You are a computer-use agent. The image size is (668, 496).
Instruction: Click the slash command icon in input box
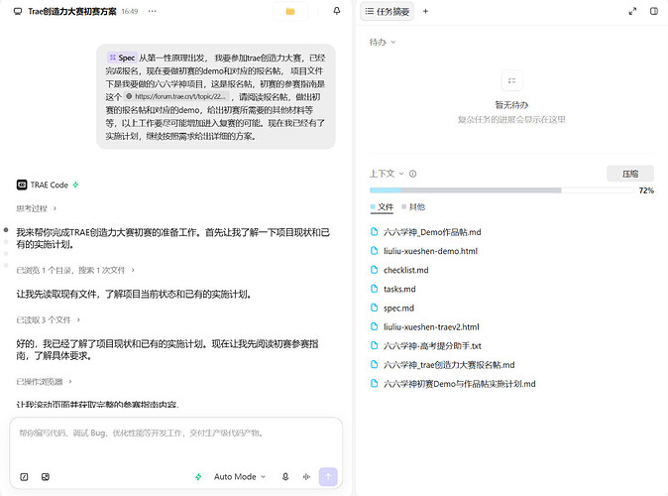tap(25, 477)
